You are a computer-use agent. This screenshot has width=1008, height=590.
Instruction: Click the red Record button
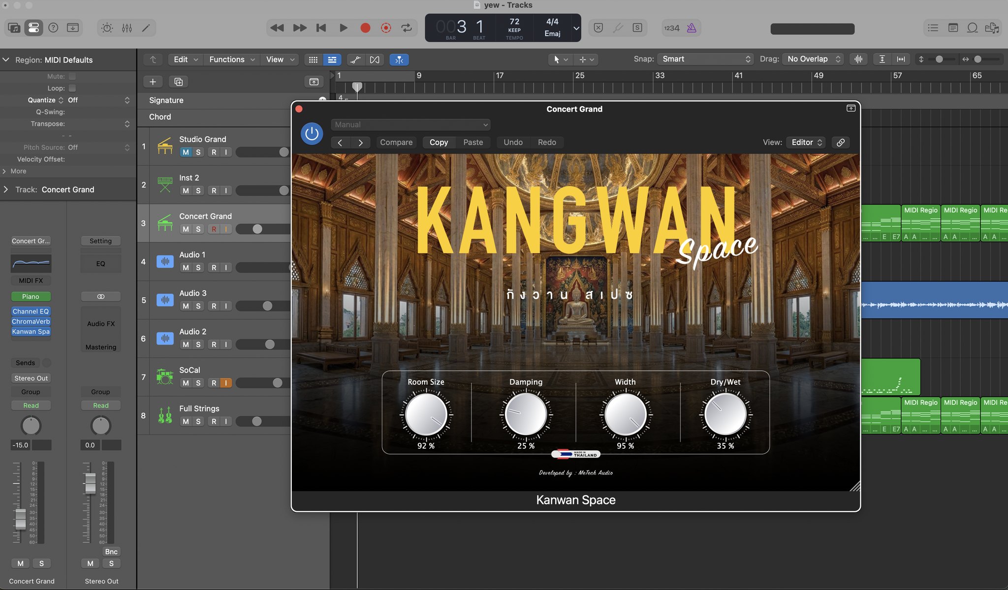365,28
